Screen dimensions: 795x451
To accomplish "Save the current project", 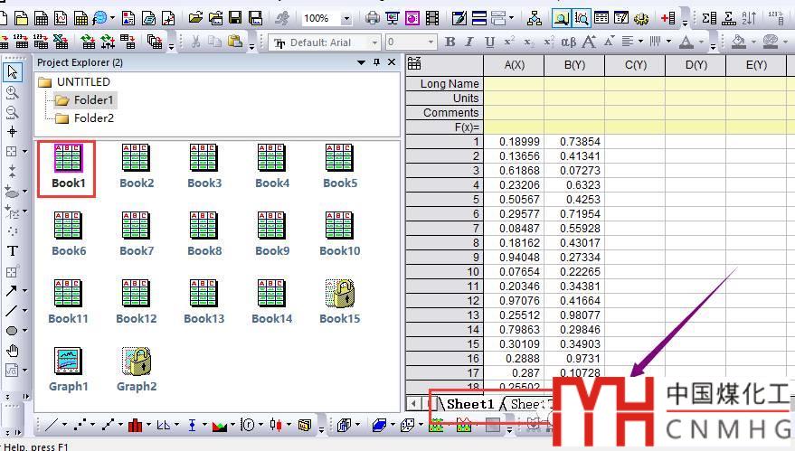I will point(235,19).
